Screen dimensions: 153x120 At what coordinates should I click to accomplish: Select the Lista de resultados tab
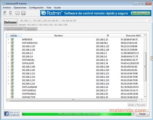point(14,29)
